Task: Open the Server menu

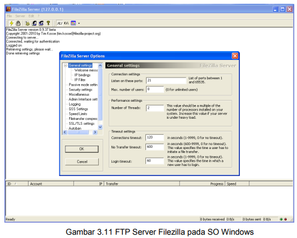Action: 20,16
